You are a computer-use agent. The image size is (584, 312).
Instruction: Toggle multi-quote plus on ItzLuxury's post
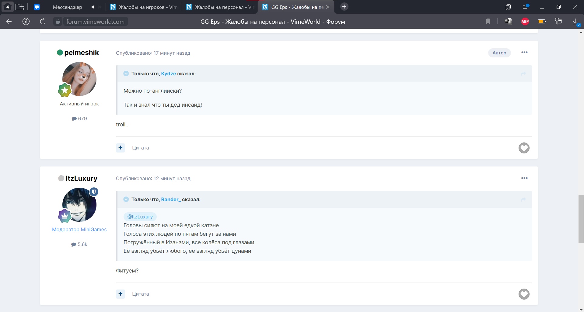click(x=121, y=294)
